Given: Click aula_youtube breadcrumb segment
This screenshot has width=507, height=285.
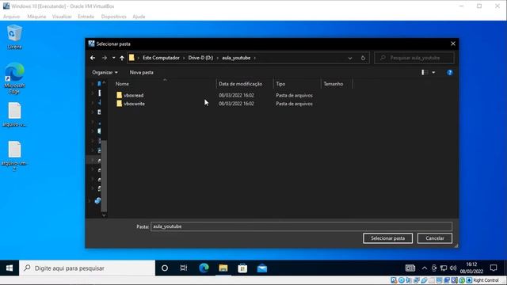Looking at the screenshot, I should click(236, 58).
